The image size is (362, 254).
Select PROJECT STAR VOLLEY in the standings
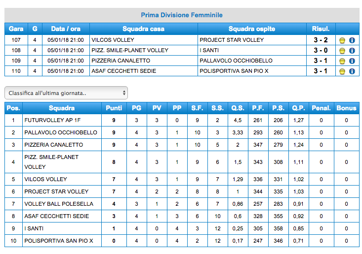[x=56, y=191]
